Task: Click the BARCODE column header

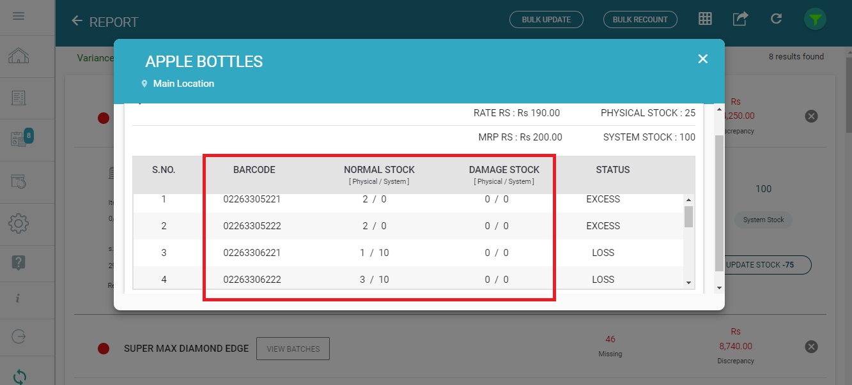Action: tap(254, 170)
